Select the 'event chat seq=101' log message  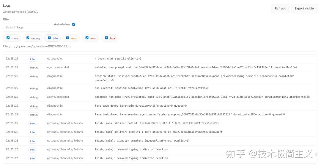118,59
